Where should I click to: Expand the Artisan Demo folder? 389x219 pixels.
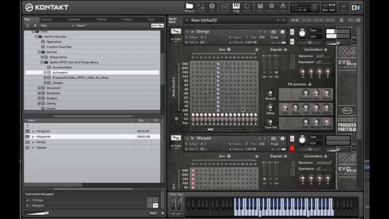(x=42, y=57)
